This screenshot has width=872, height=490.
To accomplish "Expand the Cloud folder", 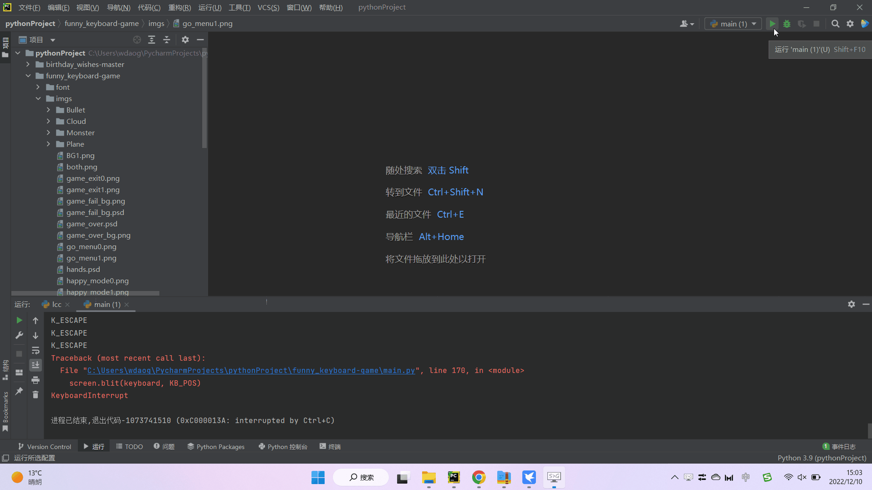I will (48, 121).
